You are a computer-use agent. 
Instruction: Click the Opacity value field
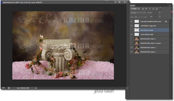click(x=156, y=13)
